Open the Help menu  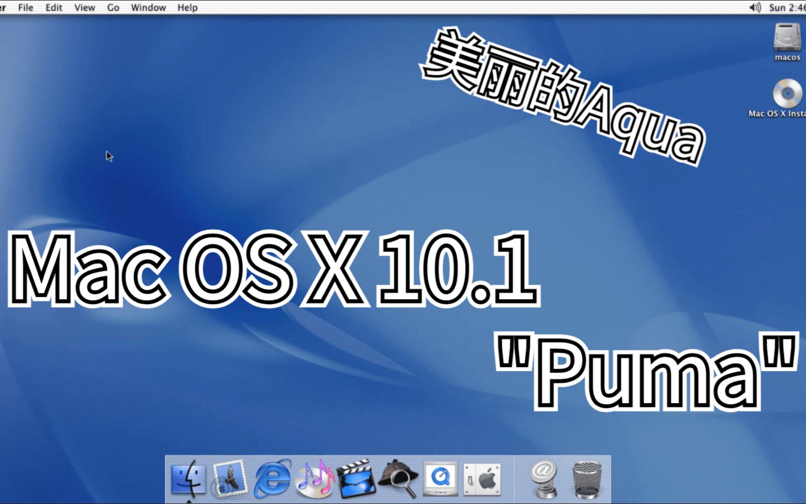[188, 7]
